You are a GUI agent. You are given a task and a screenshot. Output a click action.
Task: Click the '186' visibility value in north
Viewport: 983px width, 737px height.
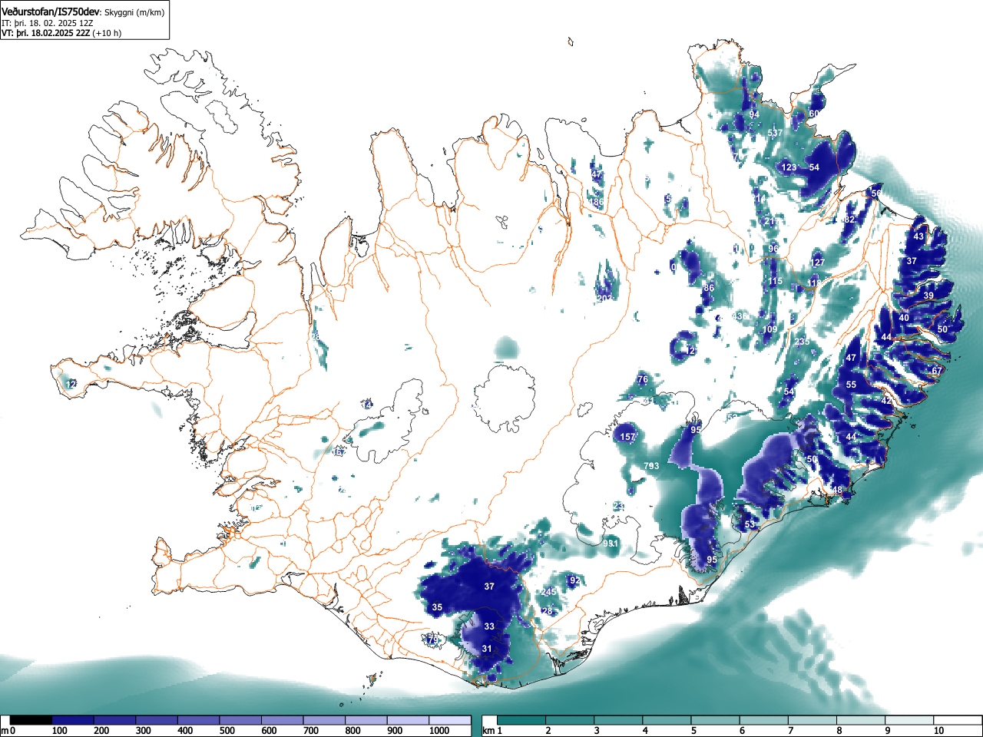click(x=596, y=202)
